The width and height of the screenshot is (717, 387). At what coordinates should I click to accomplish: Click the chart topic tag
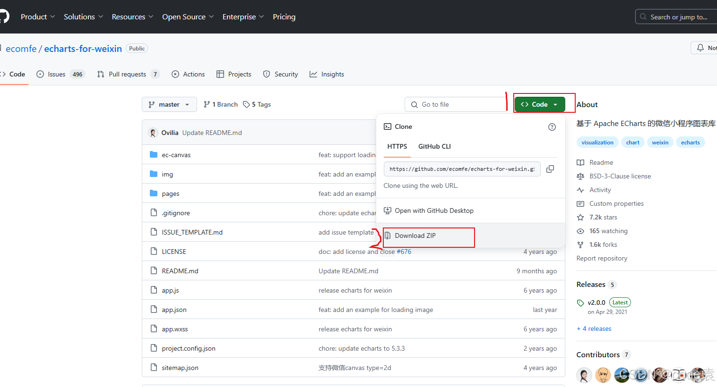click(633, 143)
